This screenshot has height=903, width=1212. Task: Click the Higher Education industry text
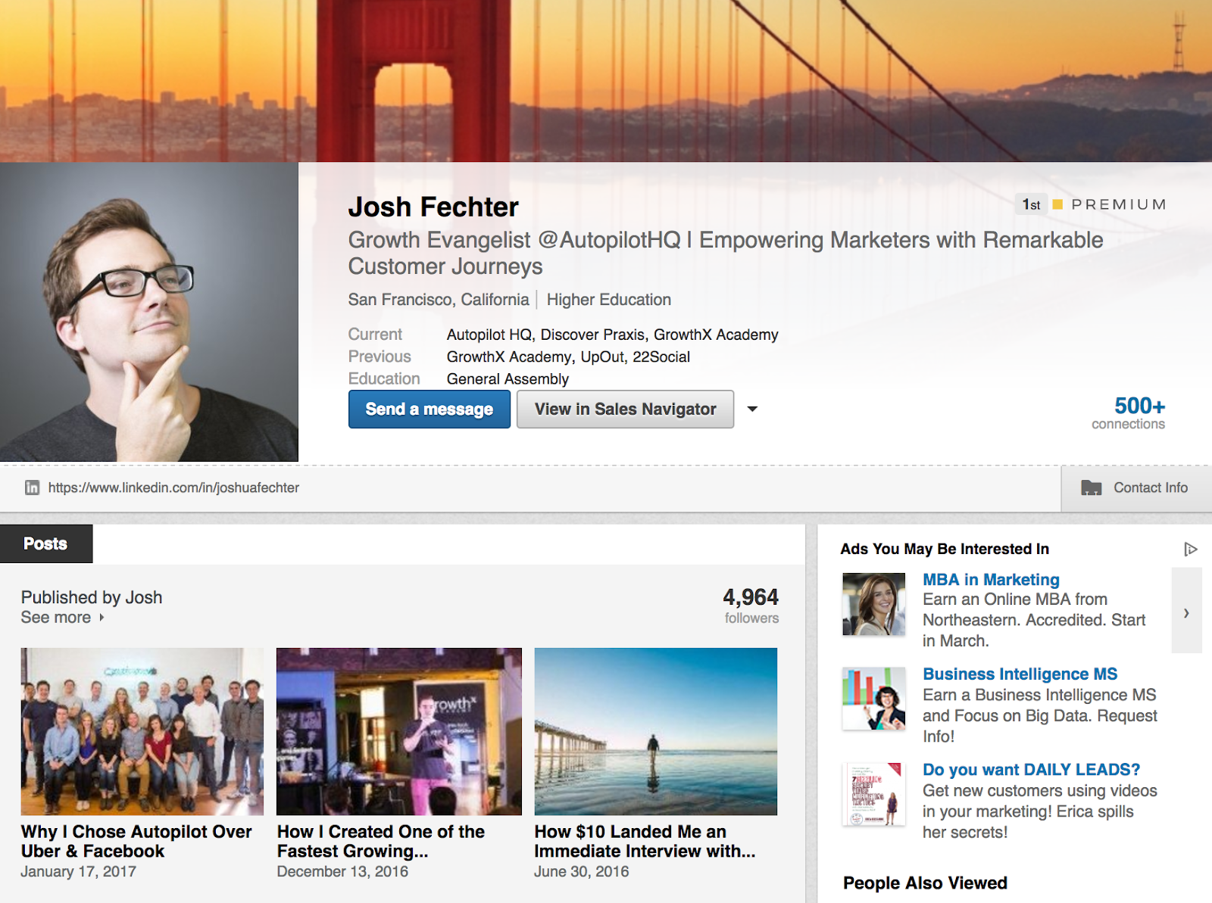pos(609,300)
